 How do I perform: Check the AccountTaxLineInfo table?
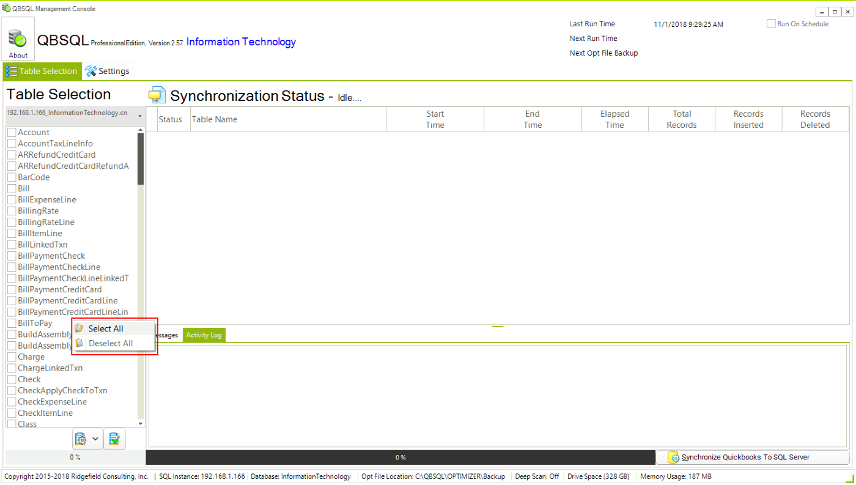pos(12,144)
